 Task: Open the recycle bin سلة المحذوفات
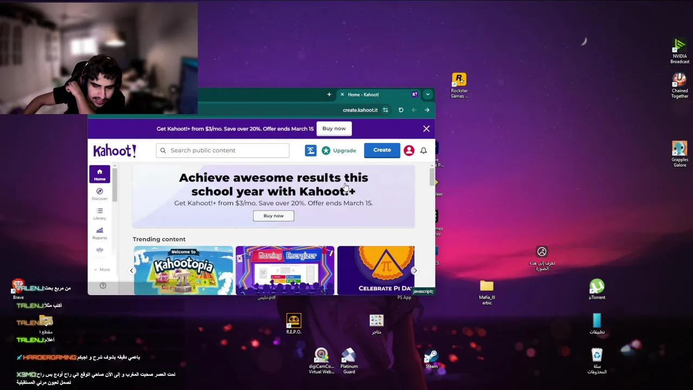point(597,361)
